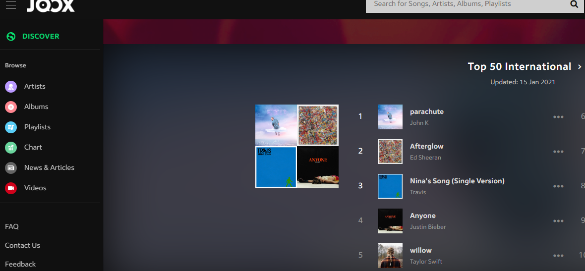This screenshot has height=271, width=585.
Task: Click the JOOX logo
Action: [x=51, y=5]
